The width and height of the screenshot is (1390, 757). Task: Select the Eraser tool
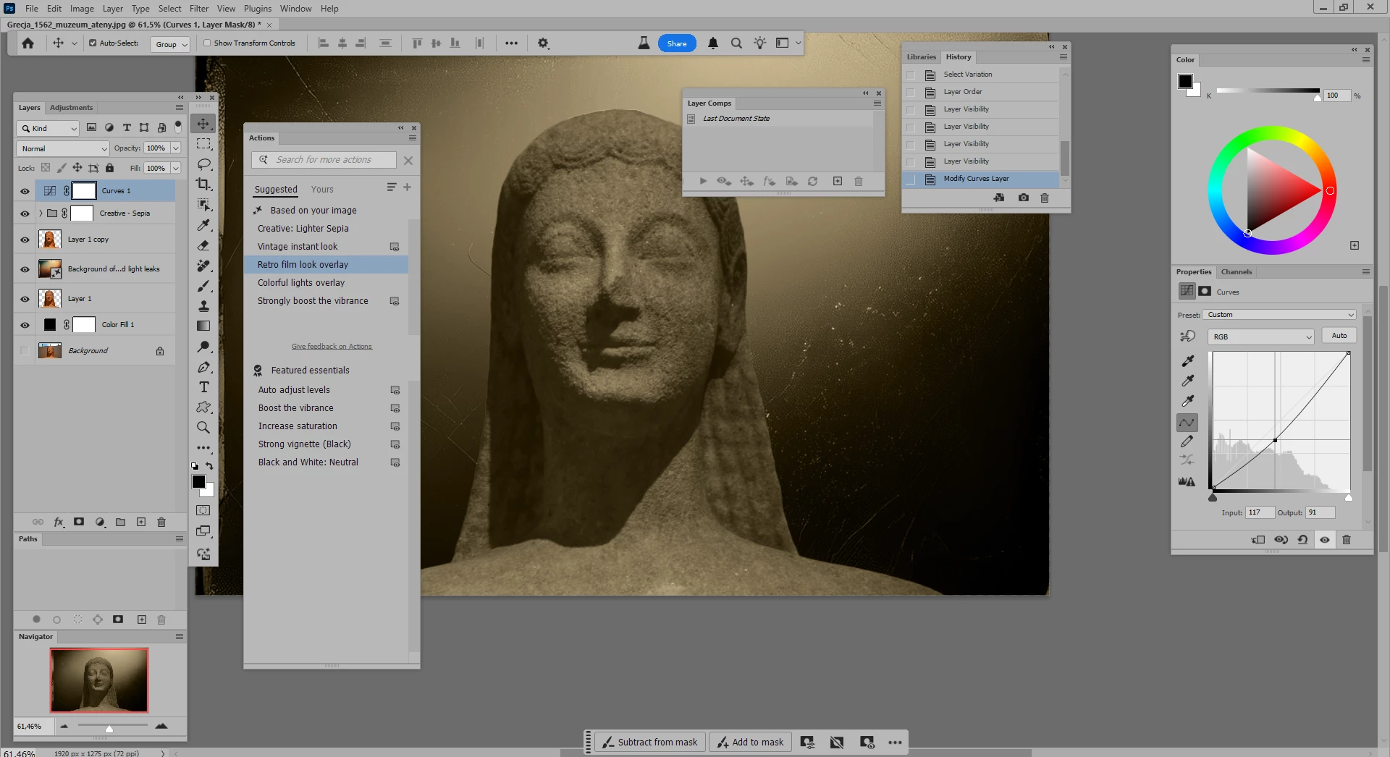coord(203,245)
